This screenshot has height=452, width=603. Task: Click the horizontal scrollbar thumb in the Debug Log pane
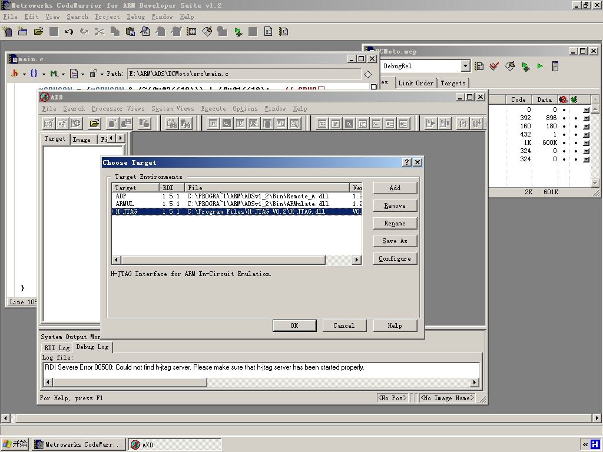point(130,383)
